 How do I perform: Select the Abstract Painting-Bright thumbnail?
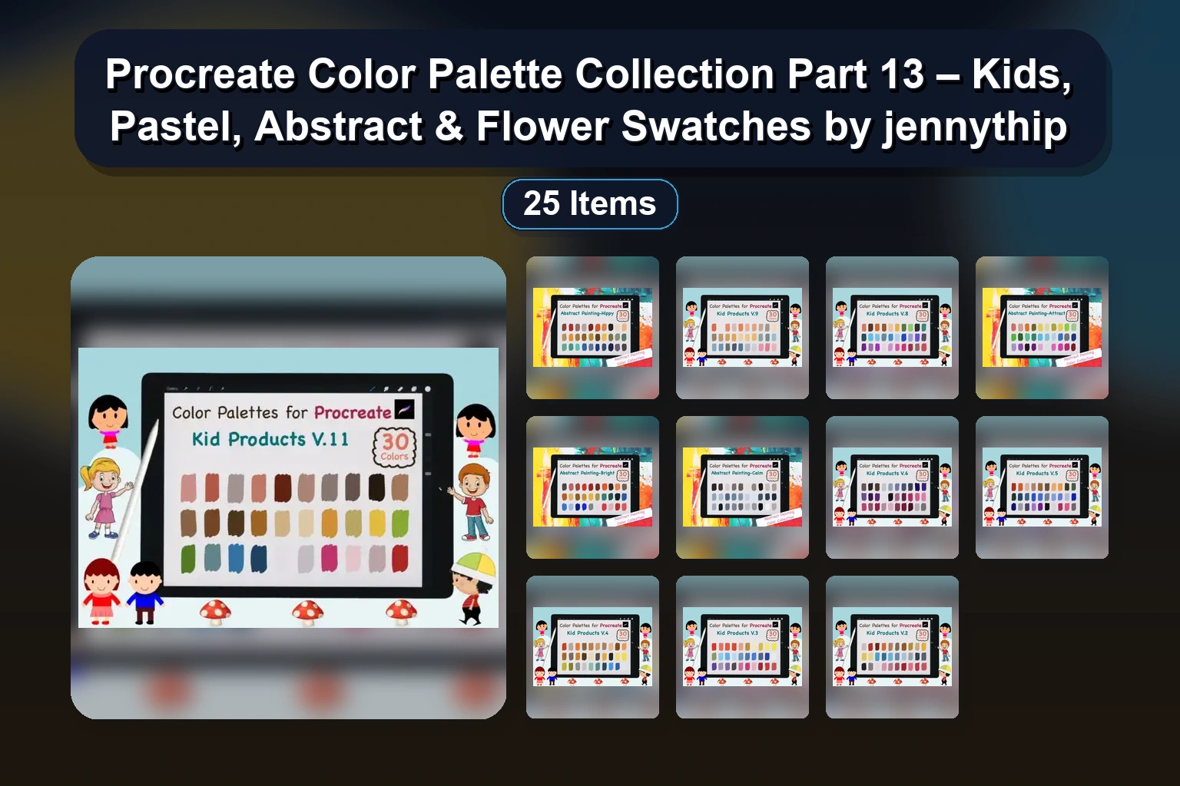tap(592, 487)
